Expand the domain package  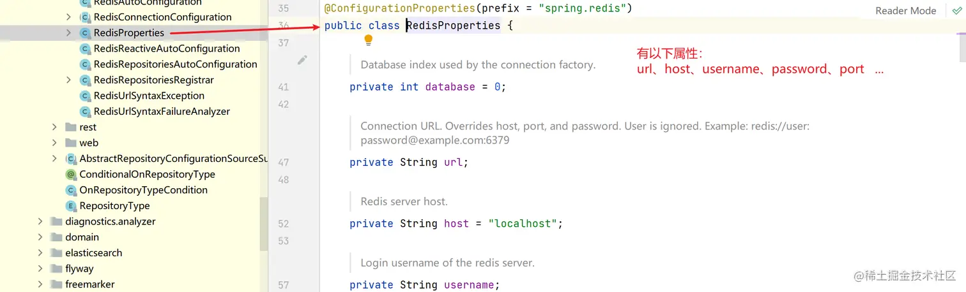click(x=41, y=237)
